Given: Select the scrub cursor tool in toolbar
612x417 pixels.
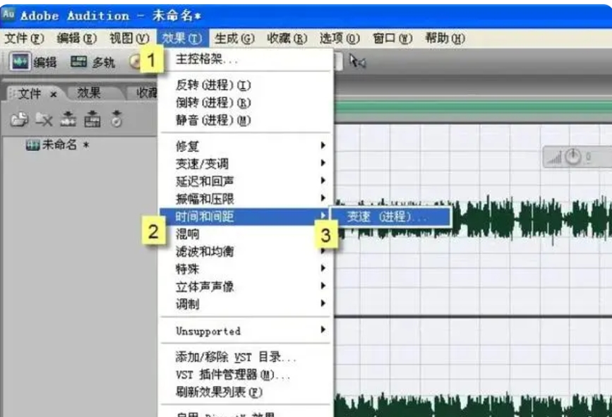Looking at the screenshot, I should [357, 61].
